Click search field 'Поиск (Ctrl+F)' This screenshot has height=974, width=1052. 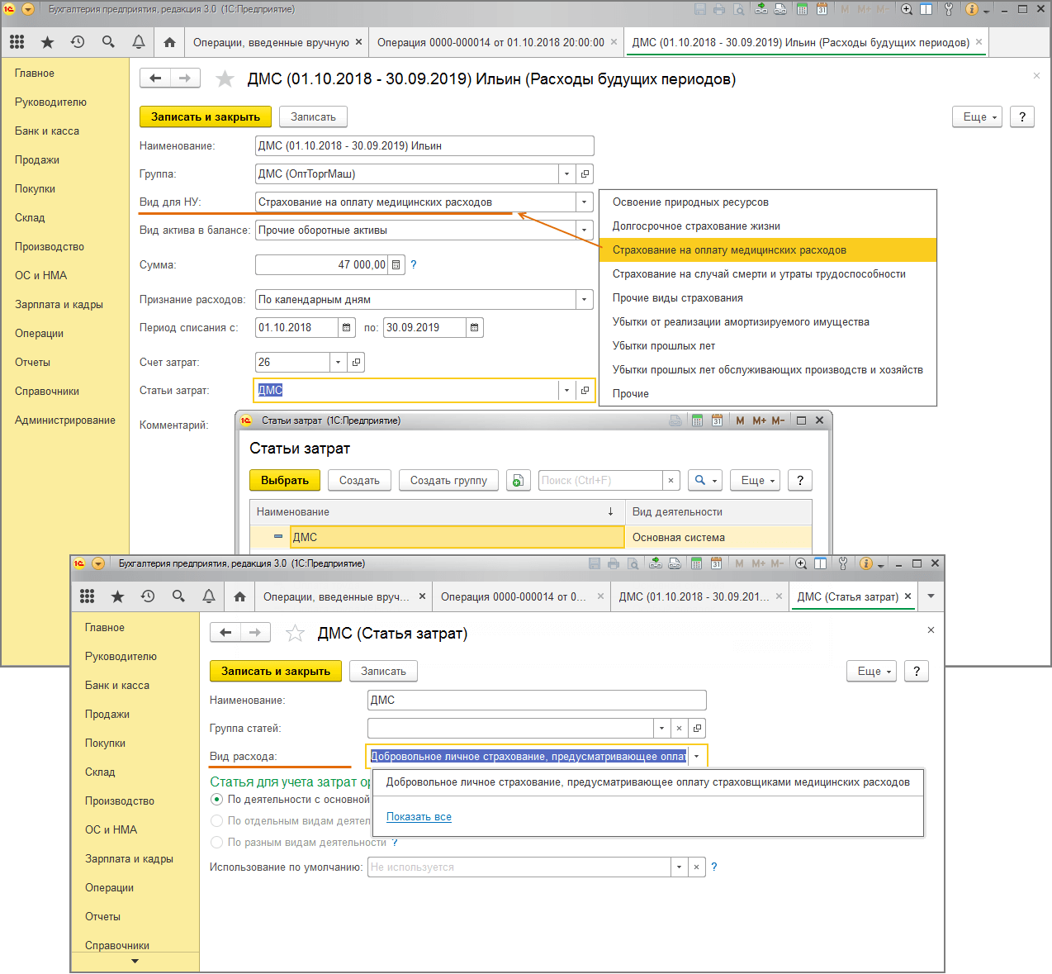click(x=600, y=481)
